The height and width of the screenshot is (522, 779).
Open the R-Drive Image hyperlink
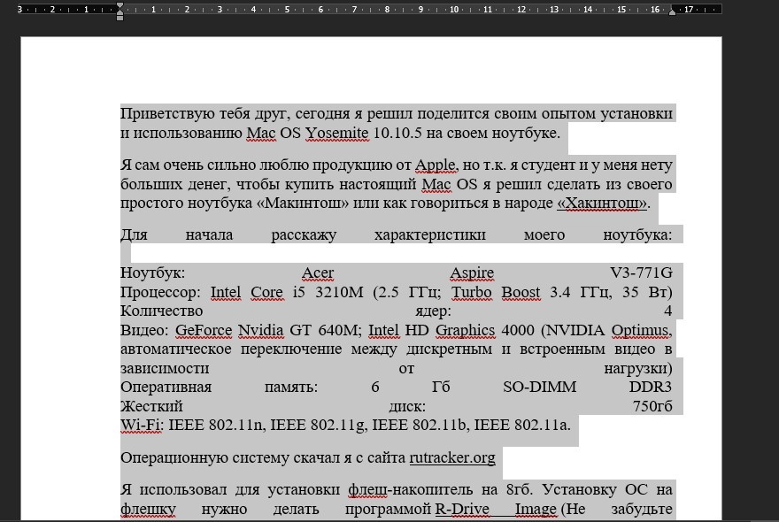pyautogui.click(x=496, y=509)
